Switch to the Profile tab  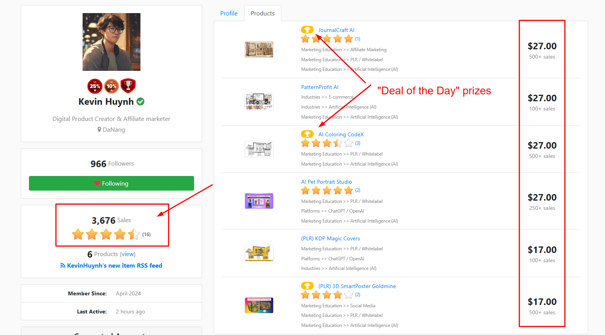tap(229, 13)
